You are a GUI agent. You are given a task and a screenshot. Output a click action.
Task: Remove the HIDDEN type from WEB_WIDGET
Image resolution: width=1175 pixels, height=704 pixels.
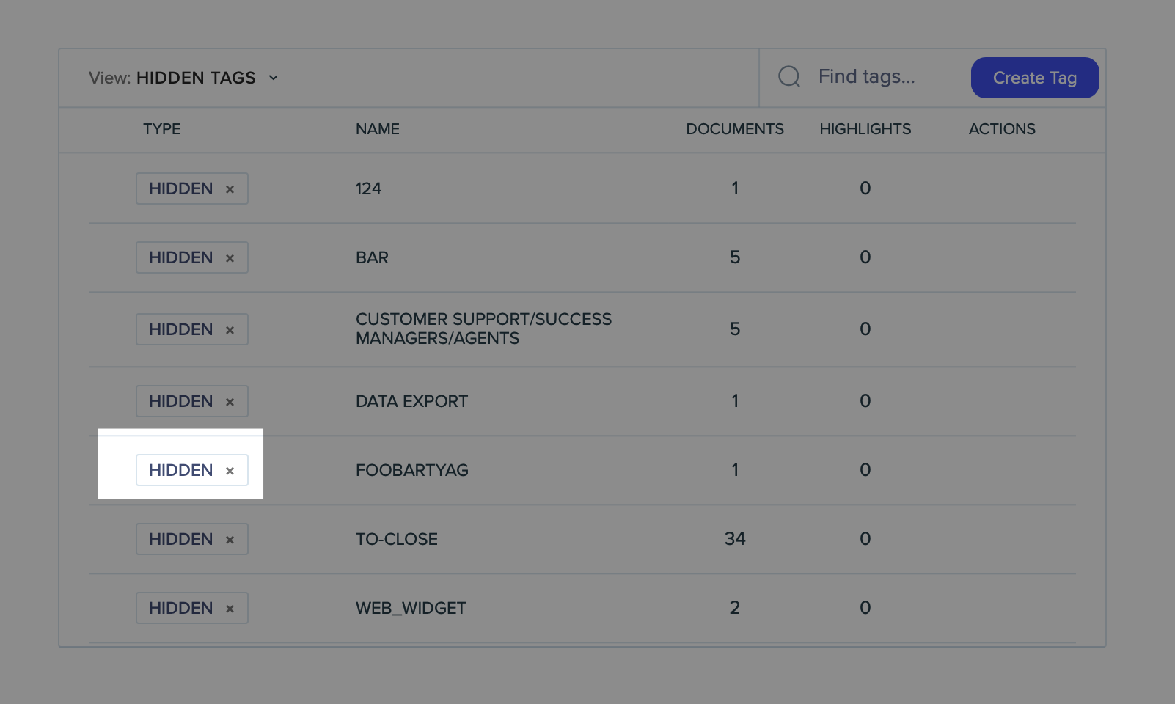point(230,609)
